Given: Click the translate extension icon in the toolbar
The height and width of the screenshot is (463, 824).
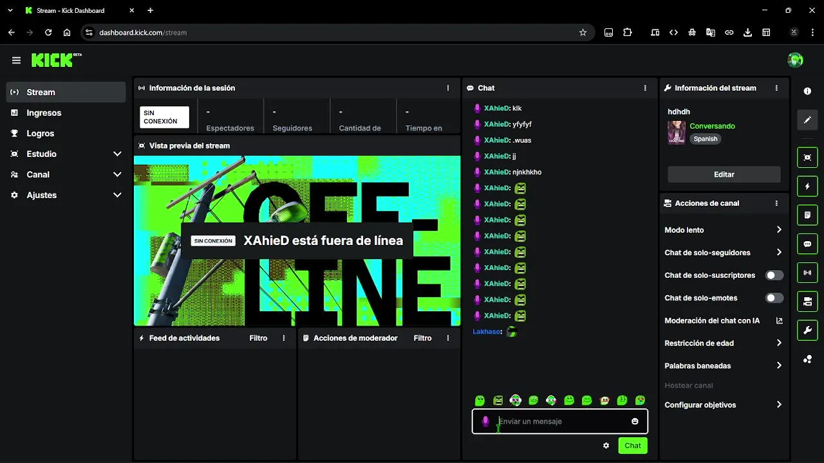Looking at the screenshot, I should click(x=710, y=32).
